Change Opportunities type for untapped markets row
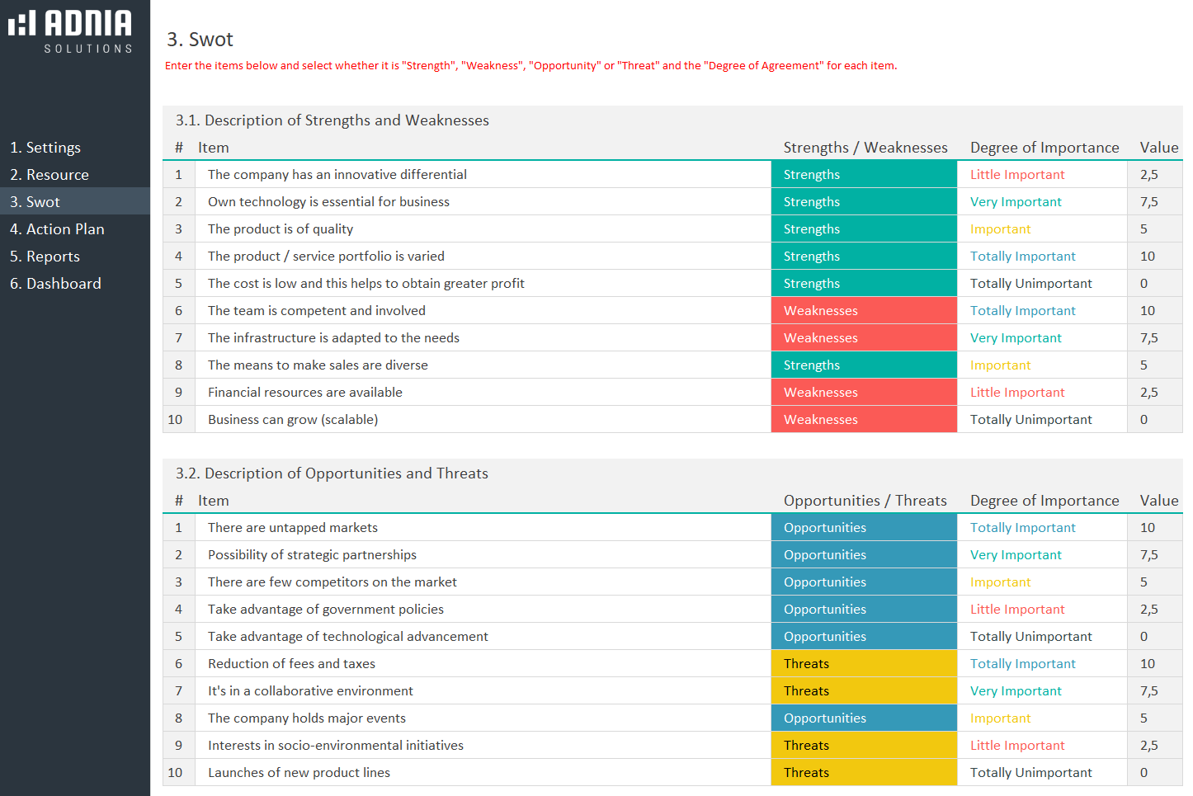 [863, 528]
